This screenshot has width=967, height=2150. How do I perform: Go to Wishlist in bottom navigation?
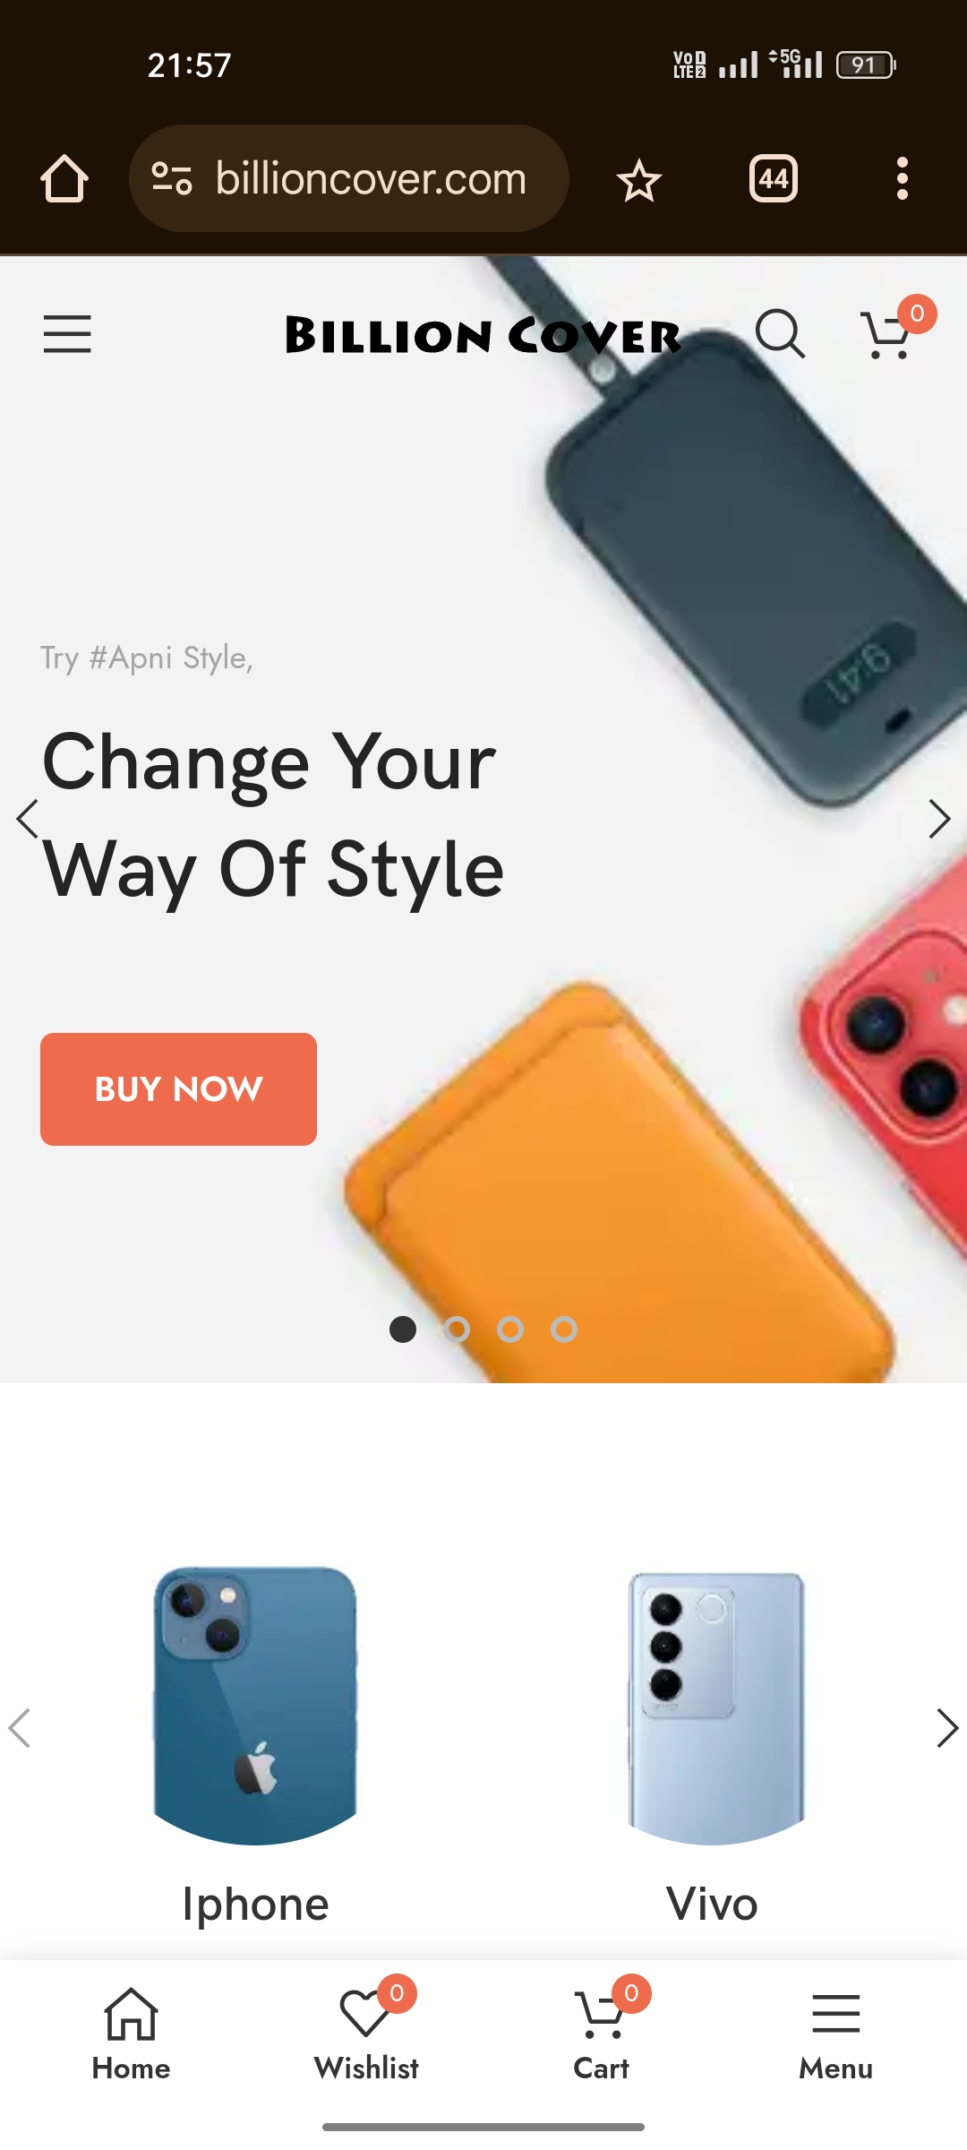click(x=366, y=2031)
